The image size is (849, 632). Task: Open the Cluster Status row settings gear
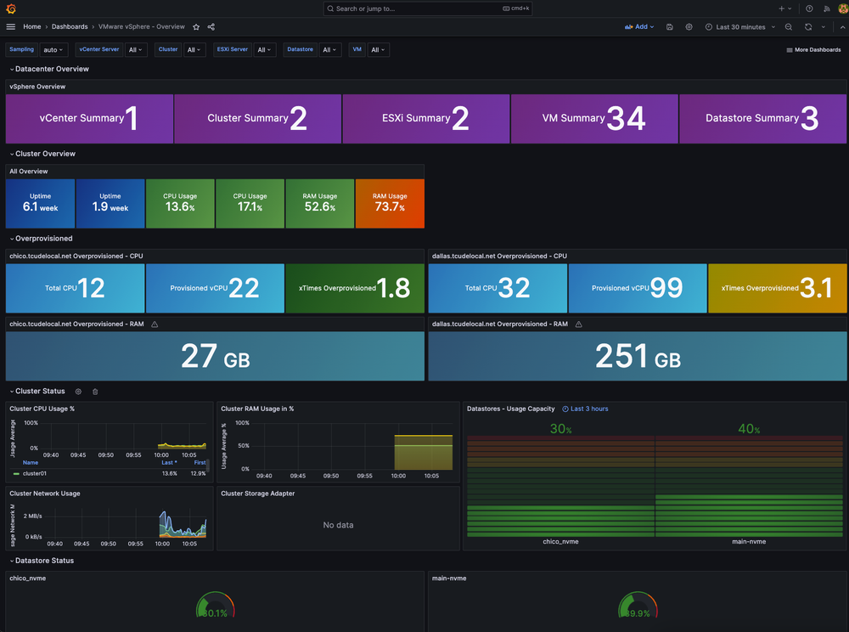click(x=78, y=392)
